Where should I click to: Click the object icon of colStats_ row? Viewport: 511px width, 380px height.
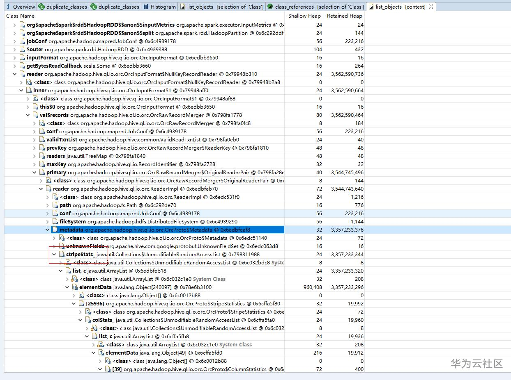(x=88, y=320)
